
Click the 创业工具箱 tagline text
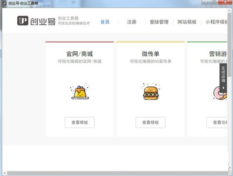(68, 18)
